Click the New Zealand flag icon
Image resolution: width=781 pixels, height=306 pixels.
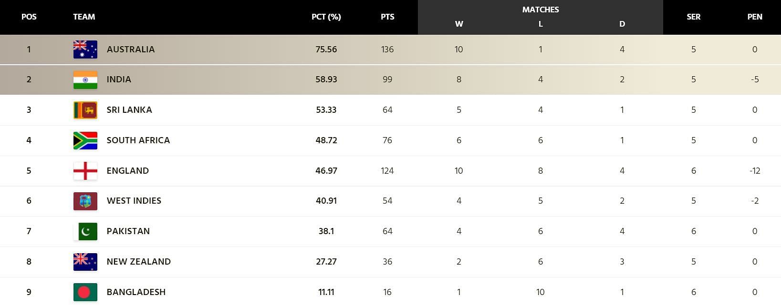tap(85, 262)
